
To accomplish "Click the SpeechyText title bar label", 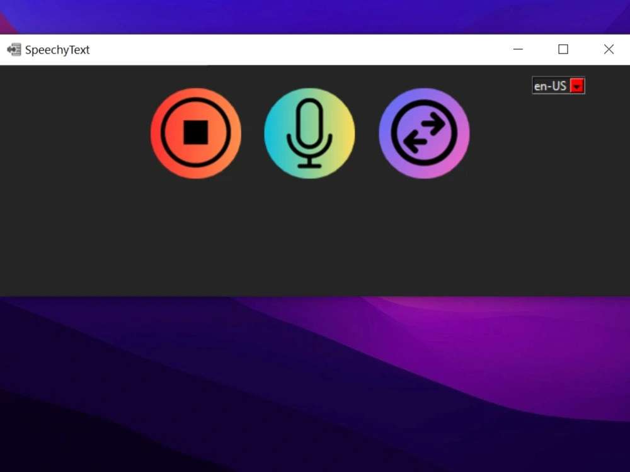I will 57,49.
